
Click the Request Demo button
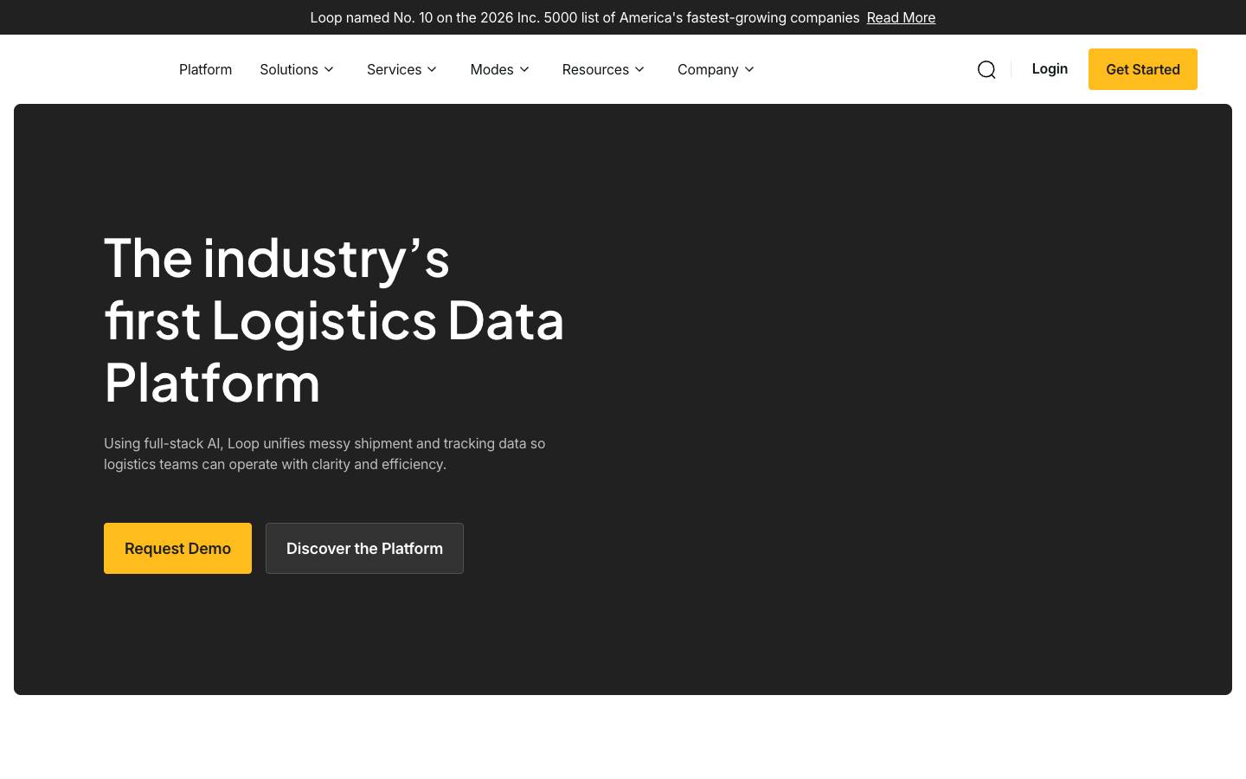tap(177, 548)
